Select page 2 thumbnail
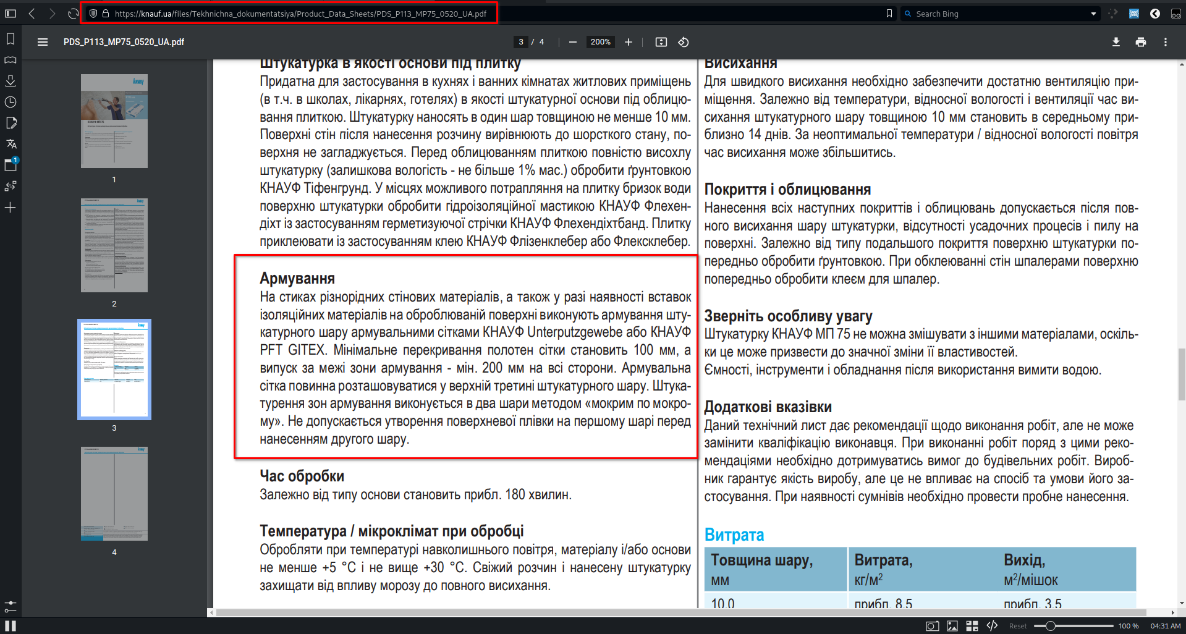The height and width of the screenshot is (634, 1186). click(114, 245)
